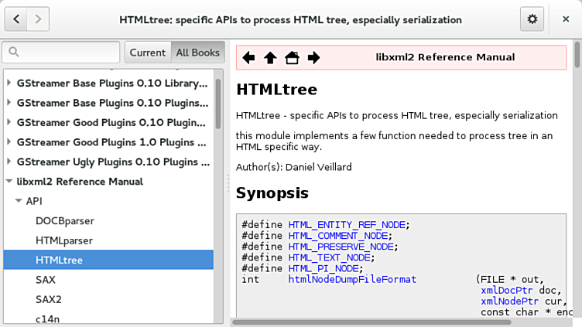
Task: Open the gear settings menu
Action: coord(531,19)
